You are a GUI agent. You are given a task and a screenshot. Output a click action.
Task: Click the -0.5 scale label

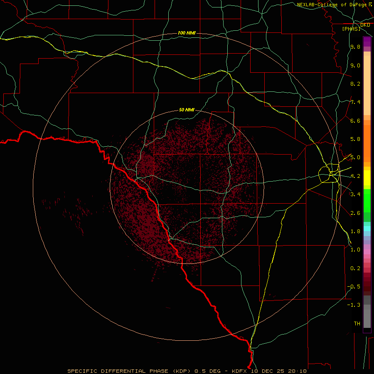[x=354, y=286]
